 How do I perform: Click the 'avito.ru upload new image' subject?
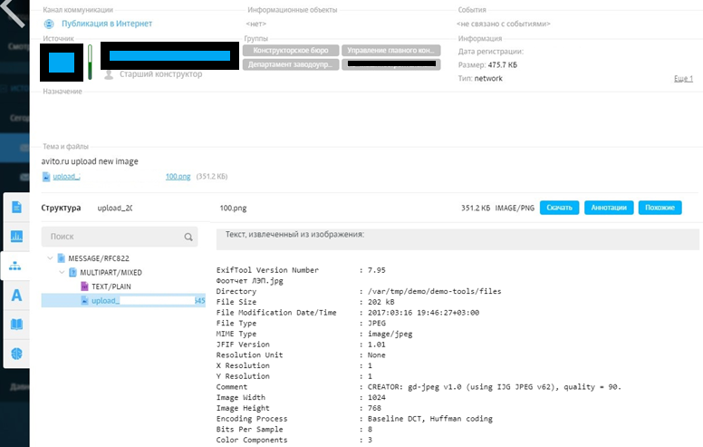(x=90, y=161)
